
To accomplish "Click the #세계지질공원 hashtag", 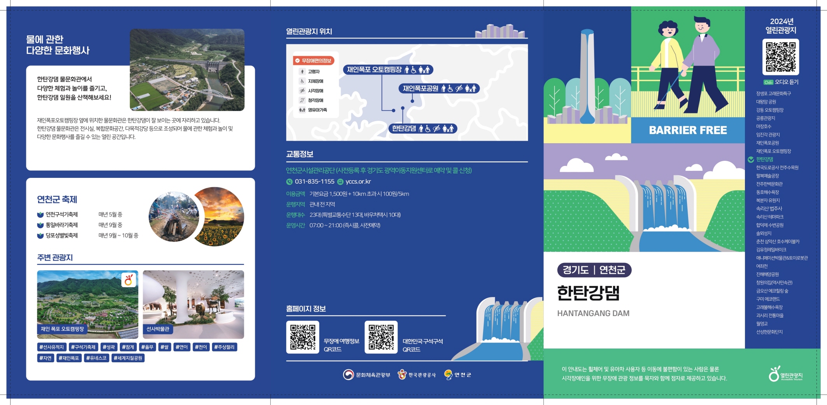I will 128,358.
